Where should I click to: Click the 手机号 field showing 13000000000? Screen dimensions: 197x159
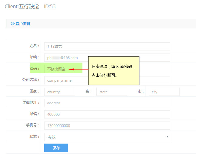[x=107, y=126]
